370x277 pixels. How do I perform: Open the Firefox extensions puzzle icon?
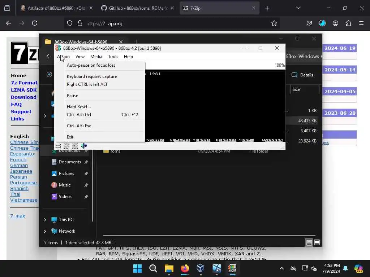coord(348,23)
